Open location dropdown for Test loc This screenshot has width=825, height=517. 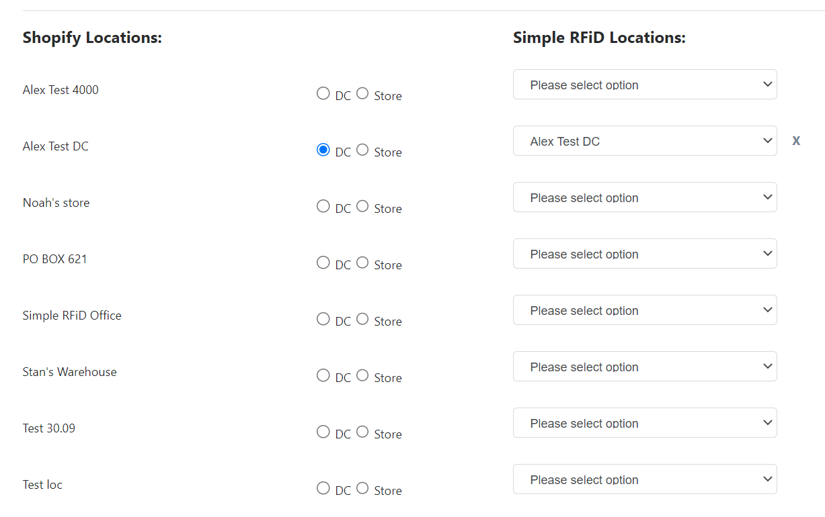tap(645, 479)
